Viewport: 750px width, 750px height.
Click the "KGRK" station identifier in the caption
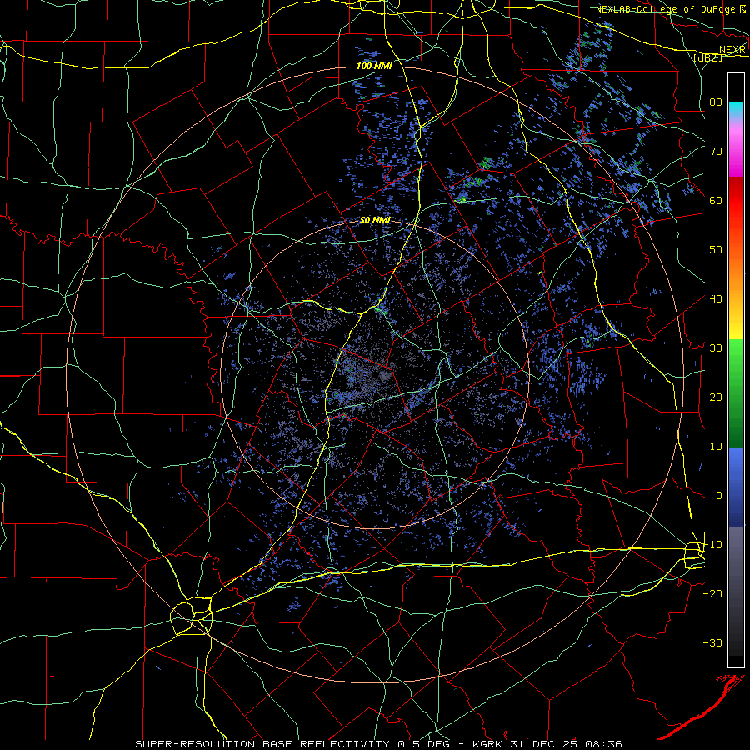point(487,744)
